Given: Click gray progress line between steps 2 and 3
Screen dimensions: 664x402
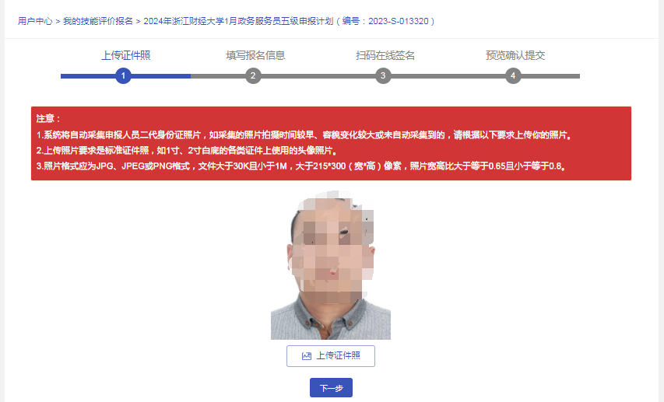Looking at the screenshot, I should [x=318, y=76].
